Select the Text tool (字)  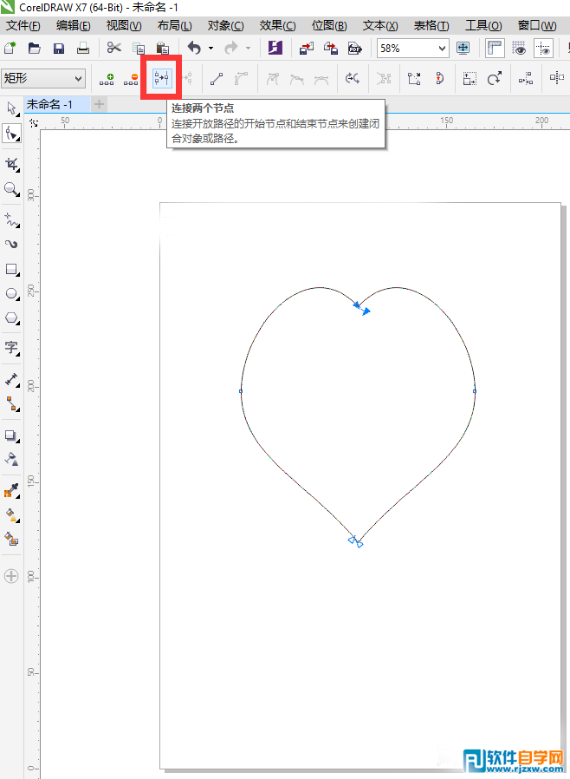pos(12,348)
